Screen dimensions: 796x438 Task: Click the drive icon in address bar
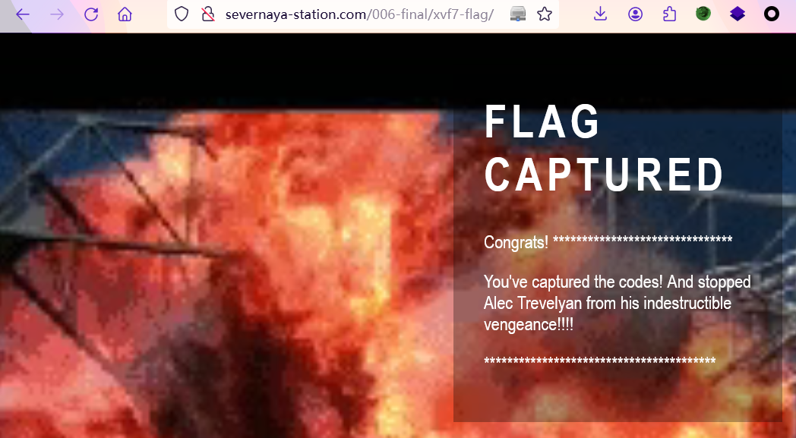tap(518, 14)
